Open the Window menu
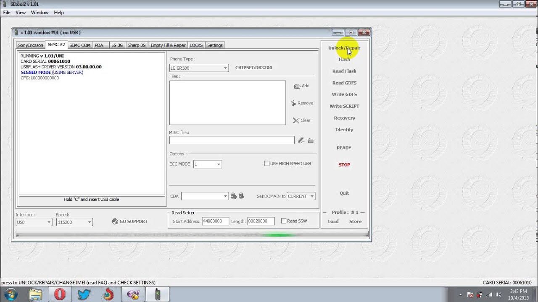The height and width of the screenshot is (302, 538). pos(40,13)
